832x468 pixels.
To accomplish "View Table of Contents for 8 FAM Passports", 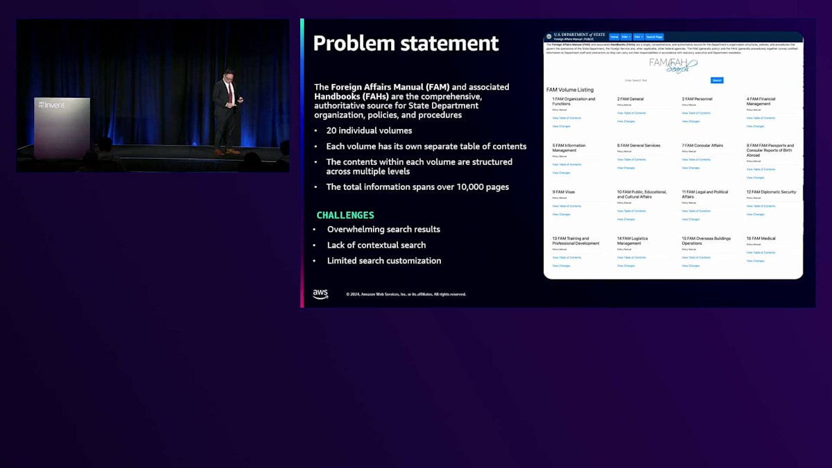I will pyautogui.click(x=761, y=169).
